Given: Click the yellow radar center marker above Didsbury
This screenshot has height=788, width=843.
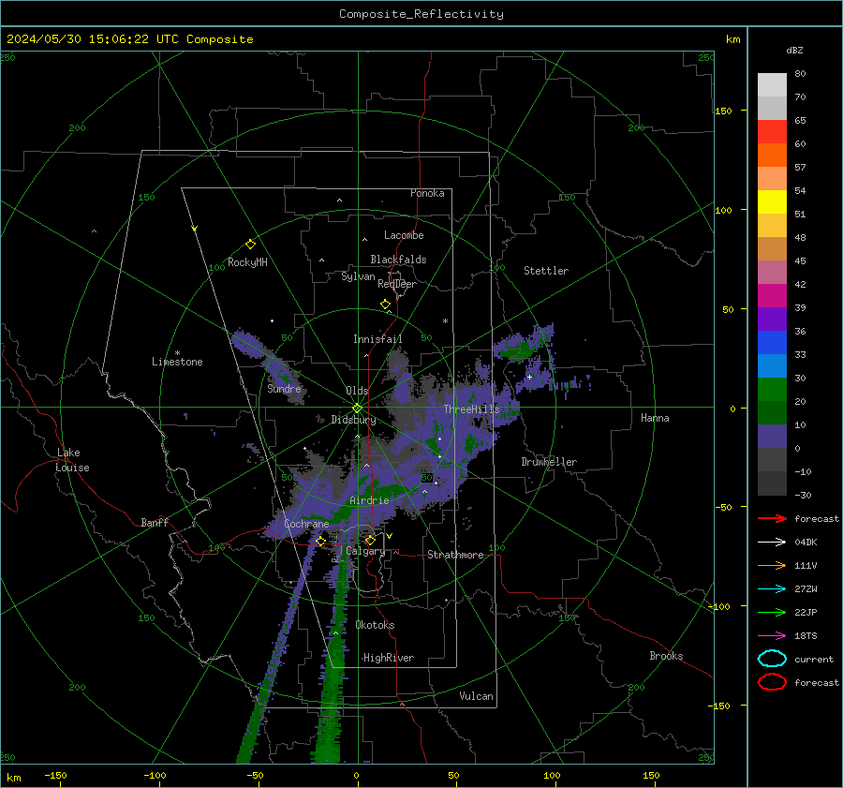Looking at the screenshot, I should coord(357,409).
